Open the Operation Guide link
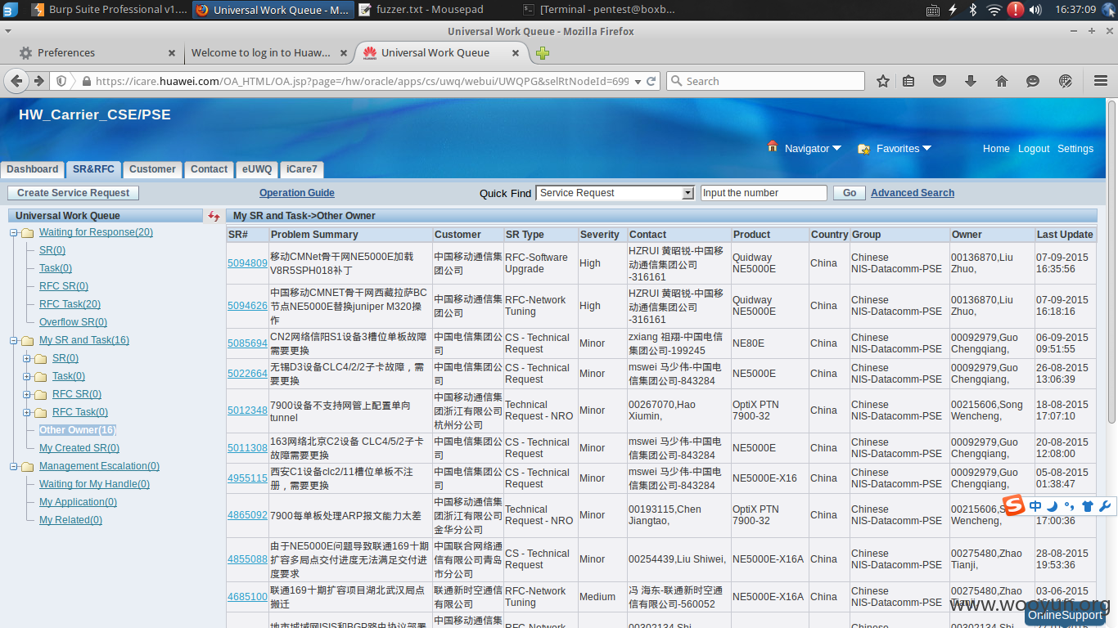 [297, 193]
